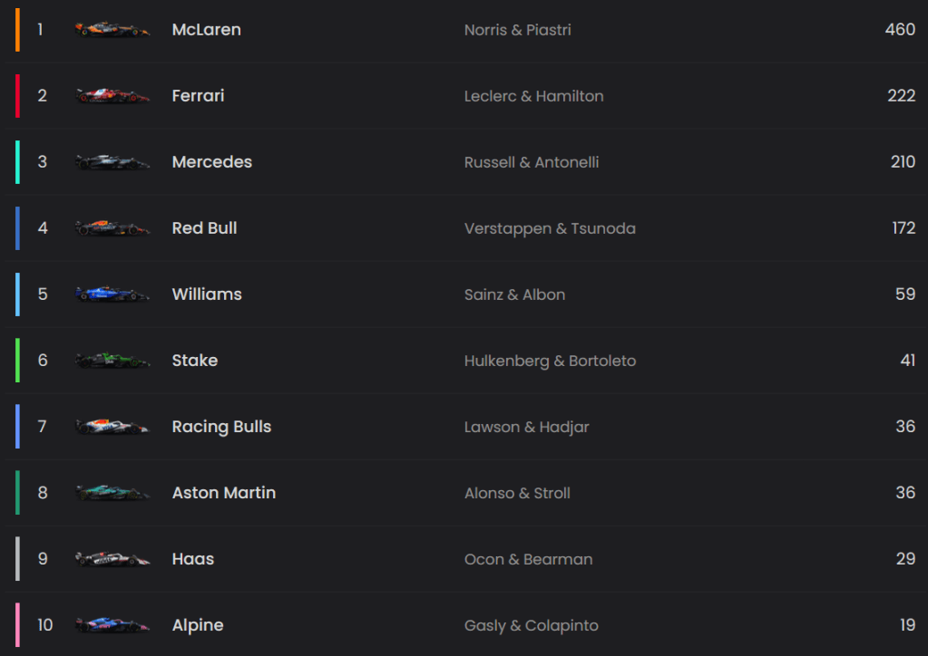928x656 pixels.
Task: Select drivers Russell & Antonelli
Action: (532, 162)
